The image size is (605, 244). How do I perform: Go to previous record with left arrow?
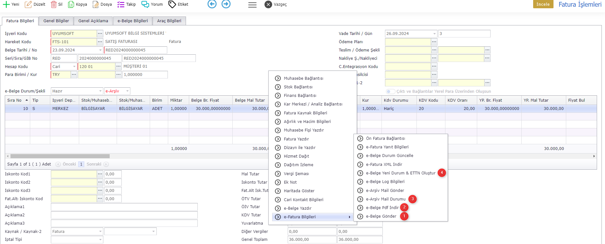point(212,4)
